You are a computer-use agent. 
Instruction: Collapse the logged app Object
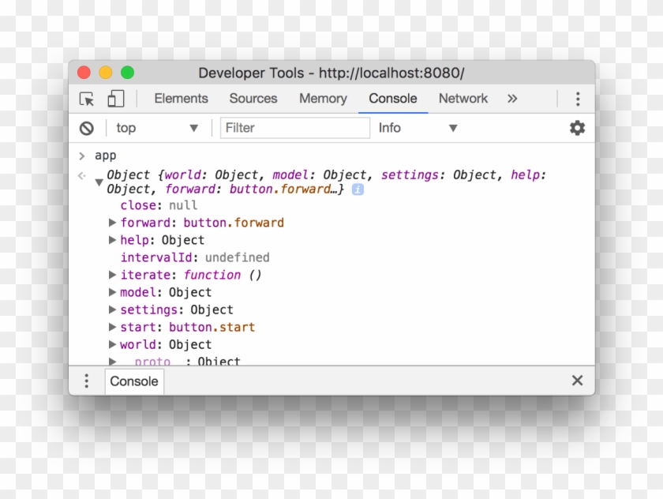(x=99, y=181)
